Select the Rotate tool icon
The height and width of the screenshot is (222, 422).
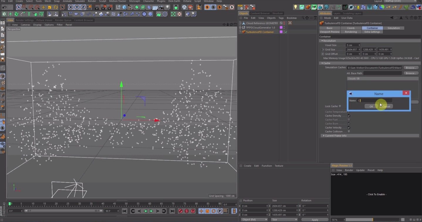pos(56,7)
